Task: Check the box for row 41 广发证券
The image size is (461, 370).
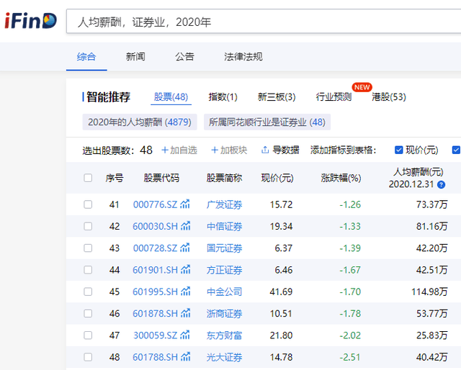Action: [x=88, y=204]
